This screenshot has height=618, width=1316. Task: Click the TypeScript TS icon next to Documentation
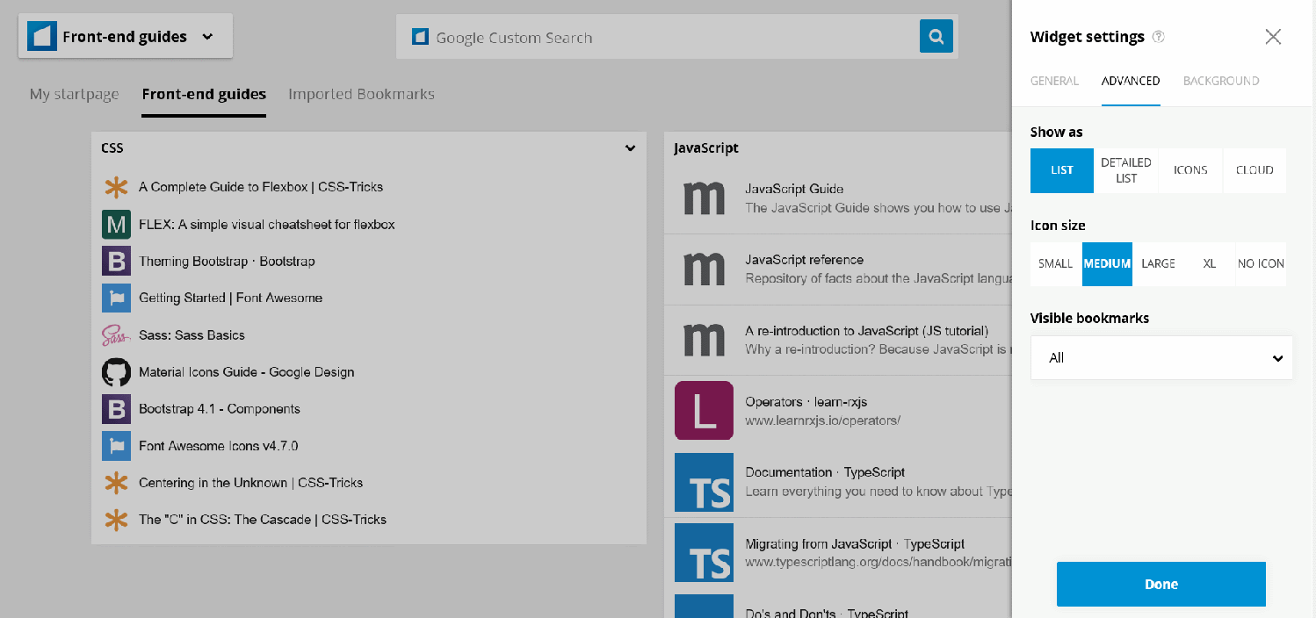point(704,482)
